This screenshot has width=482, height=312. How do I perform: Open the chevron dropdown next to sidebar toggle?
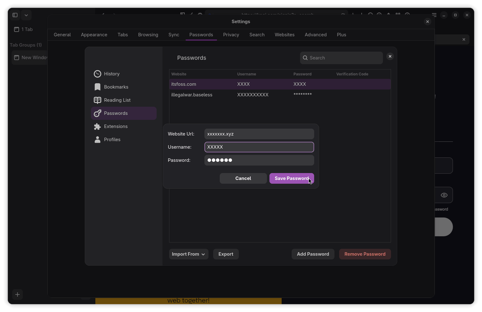click(26, 15)
